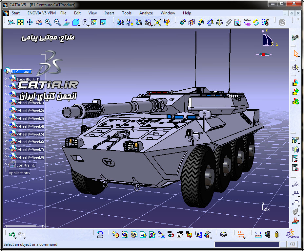Click the Zoom Out magnifier icon
This screenshot has width=304, height=251.
(x=57, y=22)
